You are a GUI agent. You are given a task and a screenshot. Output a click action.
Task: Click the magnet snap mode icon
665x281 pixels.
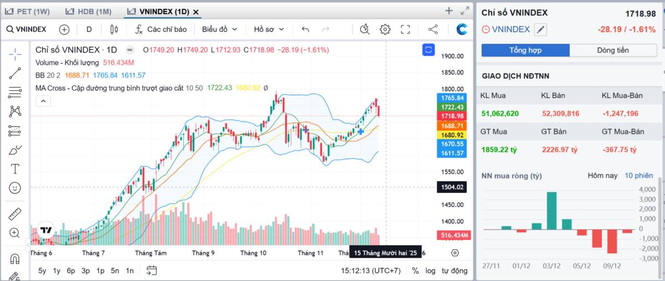tap(15, 258)
